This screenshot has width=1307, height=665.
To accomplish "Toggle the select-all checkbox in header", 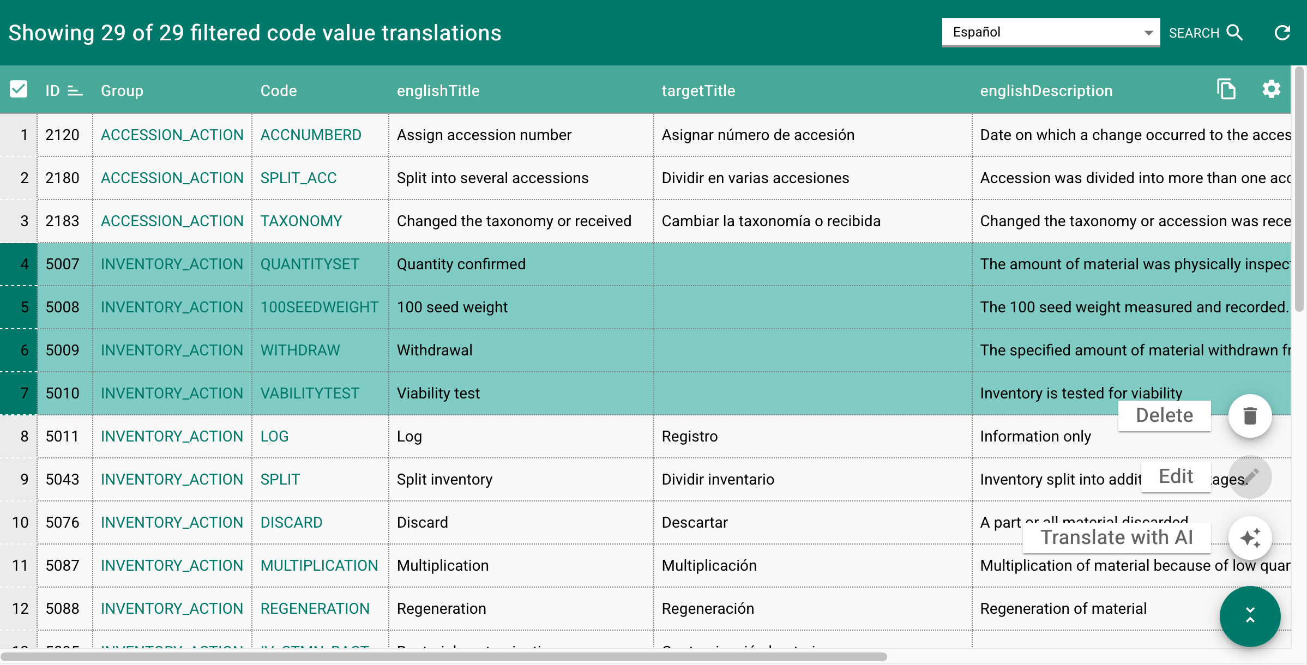I will tap(19, 89).
